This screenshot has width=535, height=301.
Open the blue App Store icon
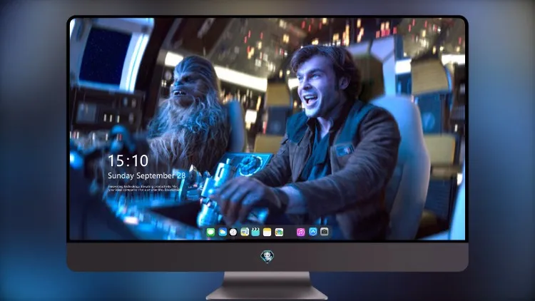click(x=313, y=232)
